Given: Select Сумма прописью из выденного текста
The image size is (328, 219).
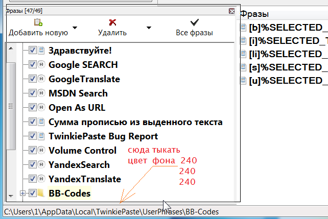Looking at the screenshot, I should [135, 121].
